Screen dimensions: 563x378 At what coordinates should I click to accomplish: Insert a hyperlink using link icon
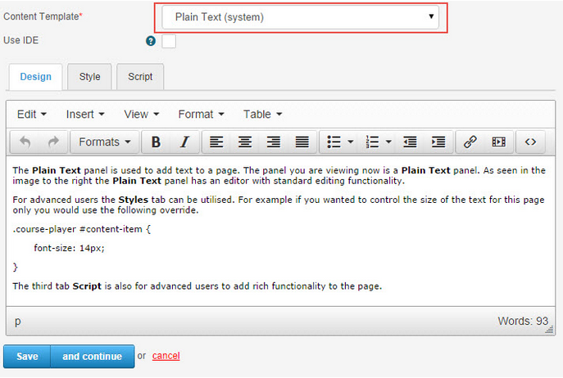470,142
